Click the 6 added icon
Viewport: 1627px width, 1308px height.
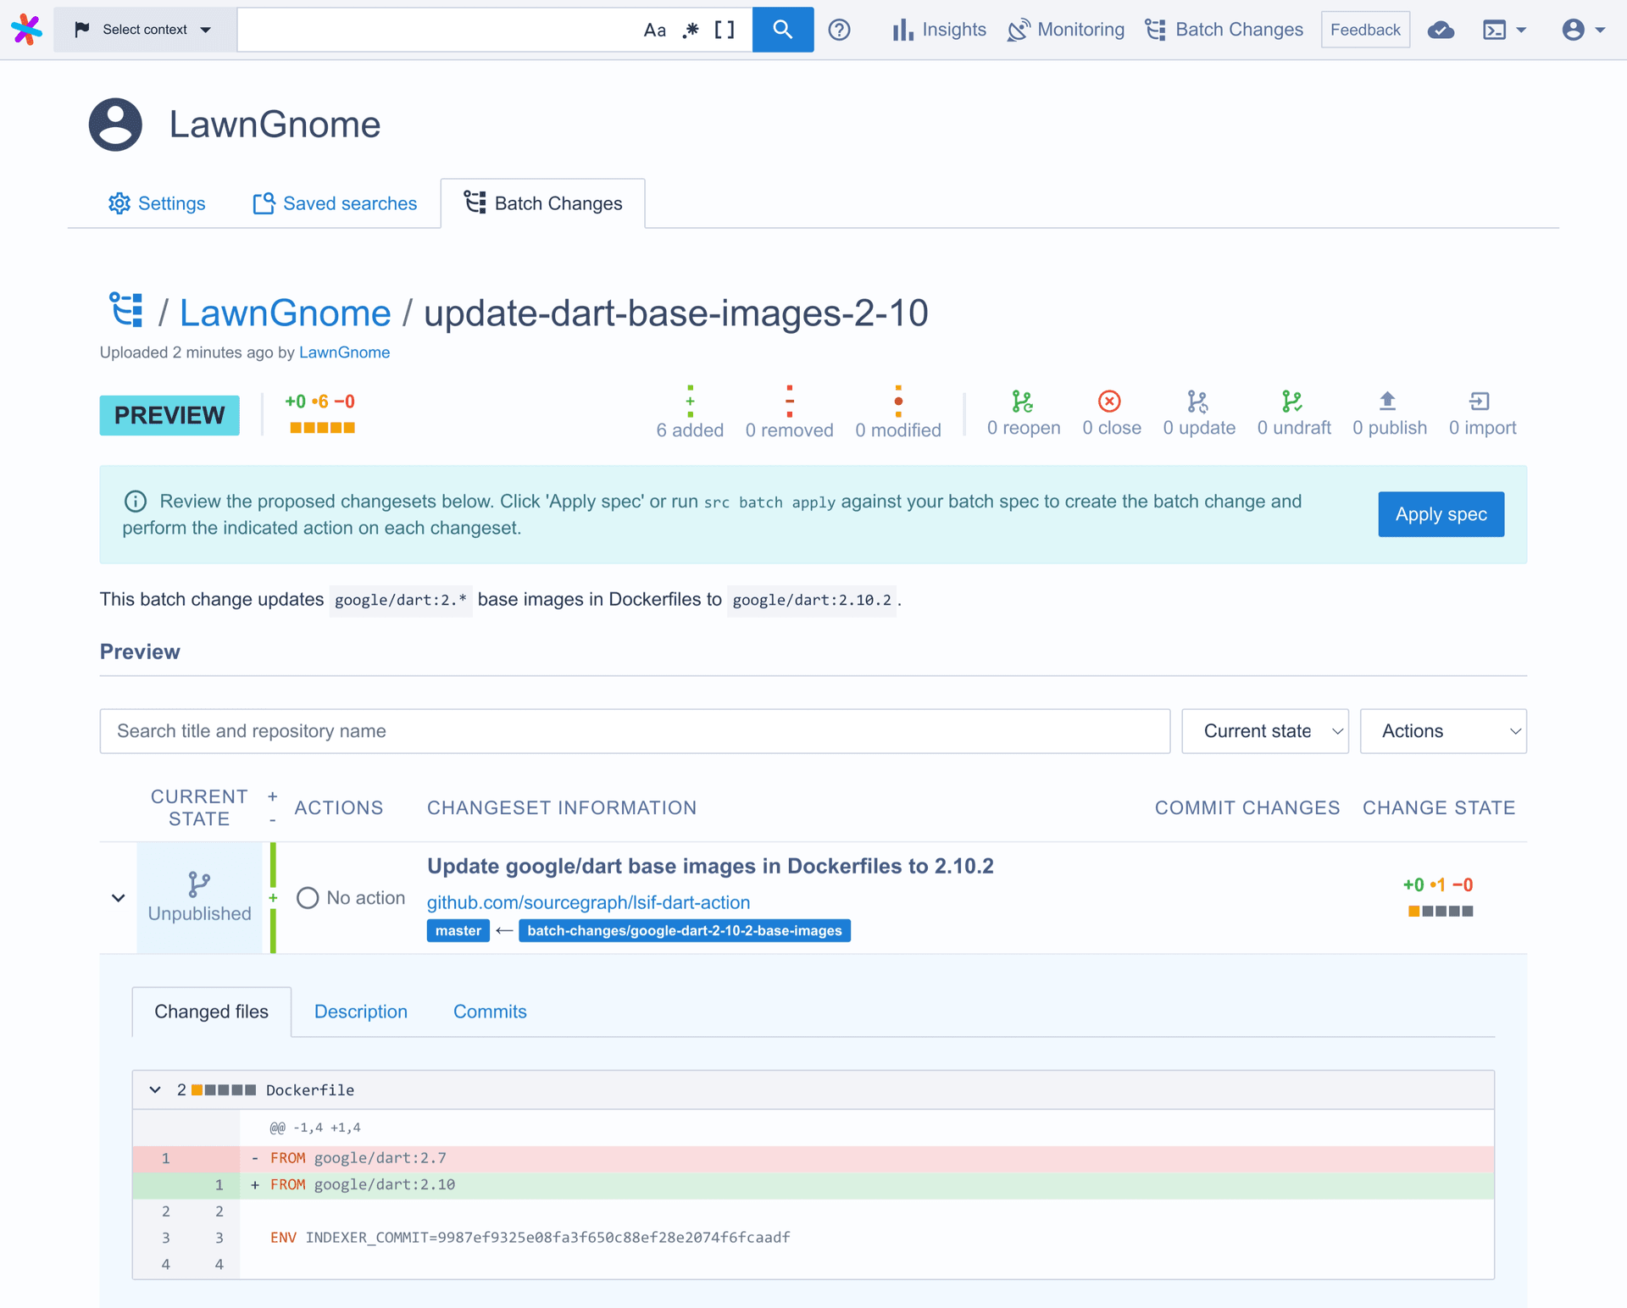(x=690, y=401)
